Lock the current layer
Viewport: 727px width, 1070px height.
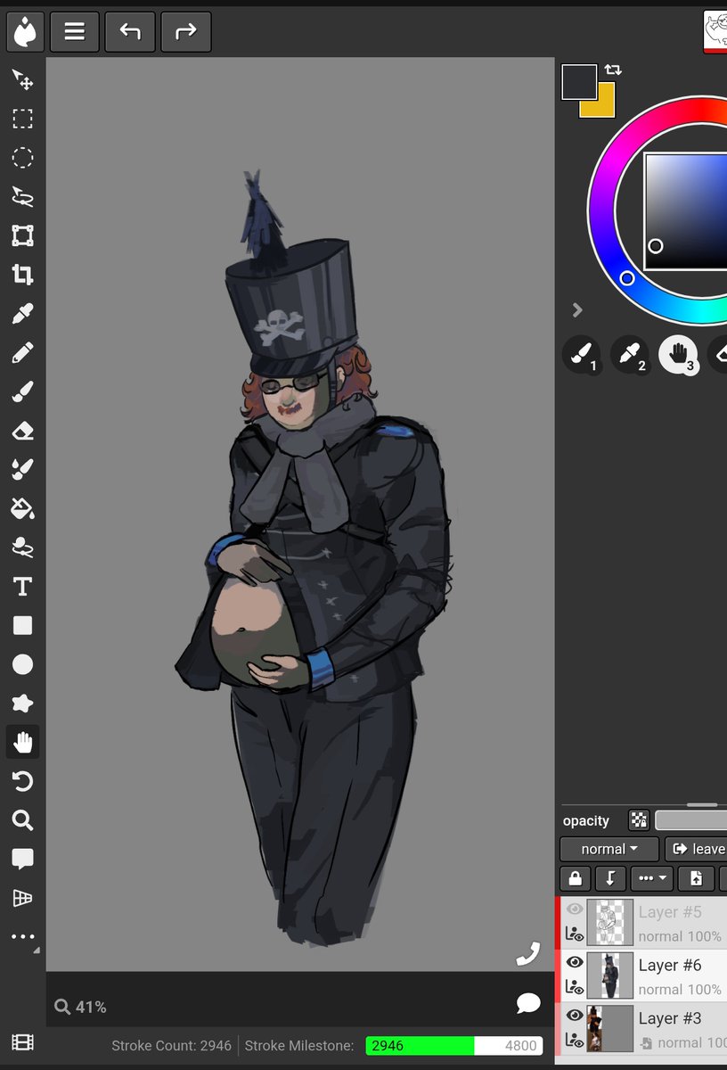[x=575, y=878]
